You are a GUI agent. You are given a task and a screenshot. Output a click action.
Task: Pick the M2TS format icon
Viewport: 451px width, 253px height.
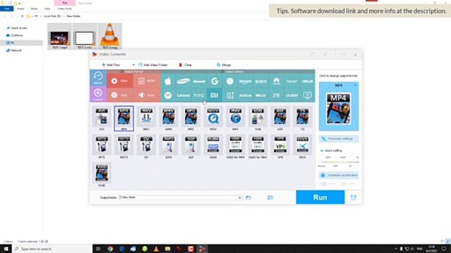click(x=124, y=145)
